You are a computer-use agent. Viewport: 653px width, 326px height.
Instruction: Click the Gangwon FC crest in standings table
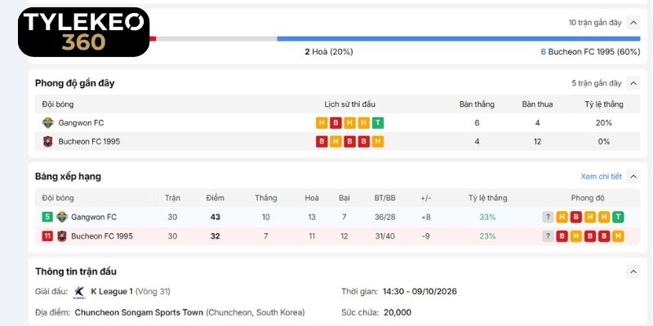62,217
